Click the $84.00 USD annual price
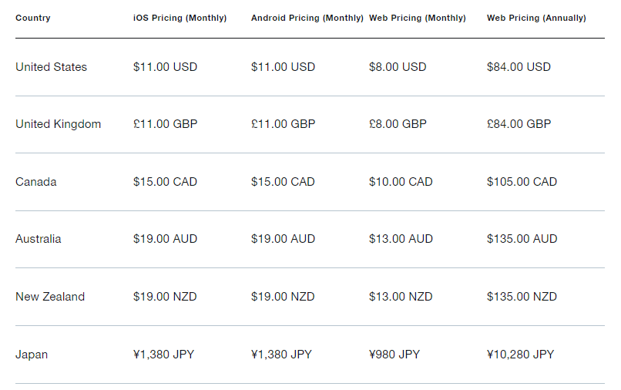 tap(519, 67)
